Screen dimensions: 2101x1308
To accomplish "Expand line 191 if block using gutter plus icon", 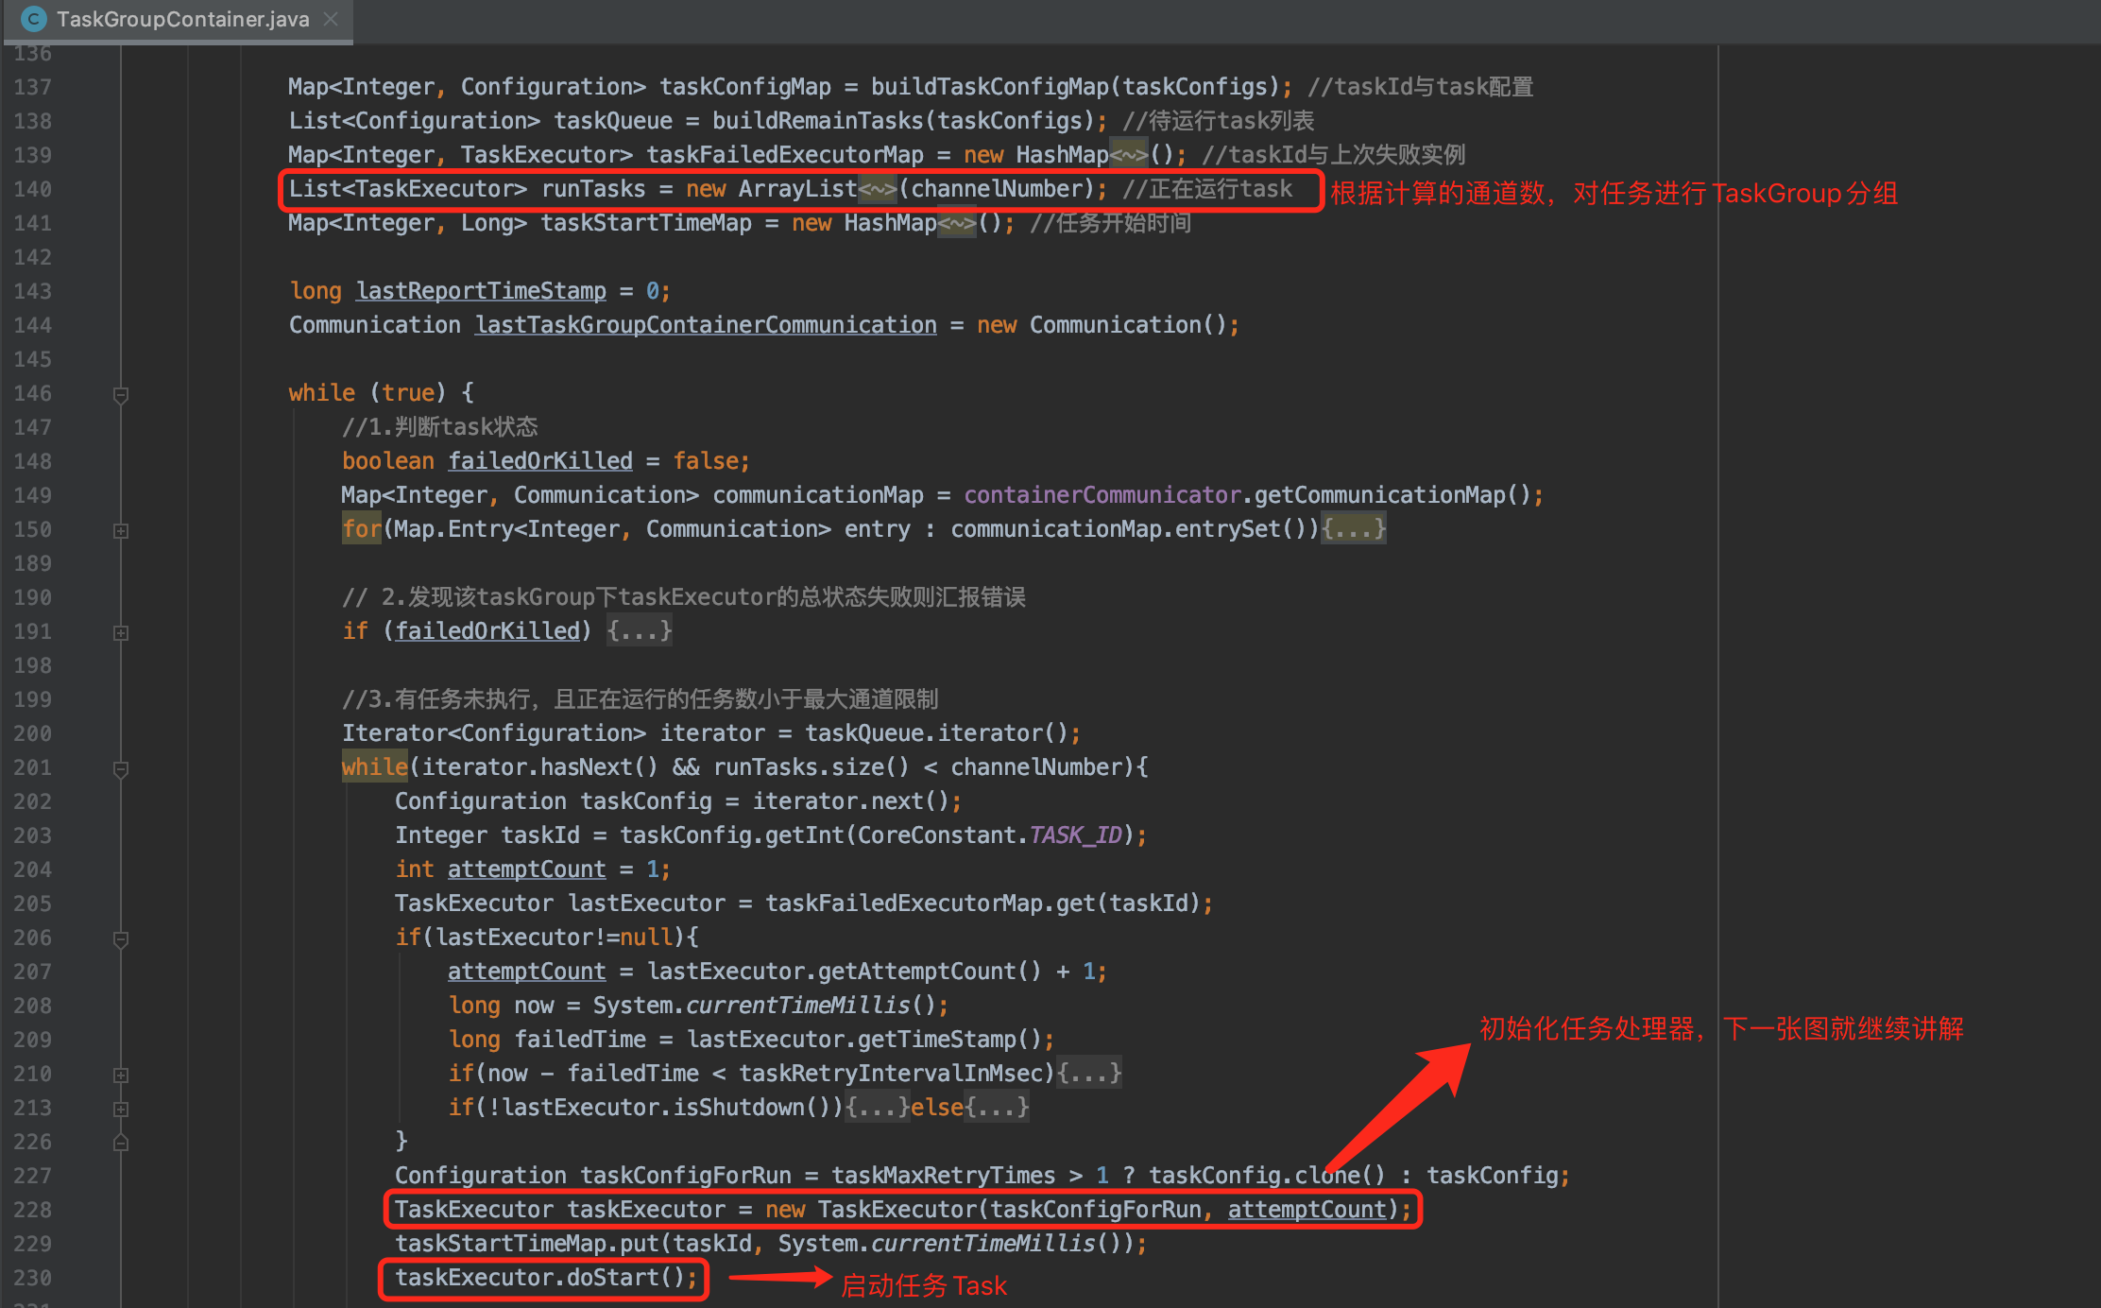I will (x=121, y=632).
